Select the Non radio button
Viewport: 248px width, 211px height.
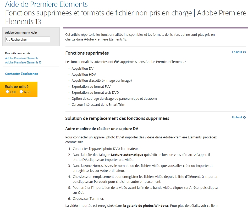[x=21, y=92]
